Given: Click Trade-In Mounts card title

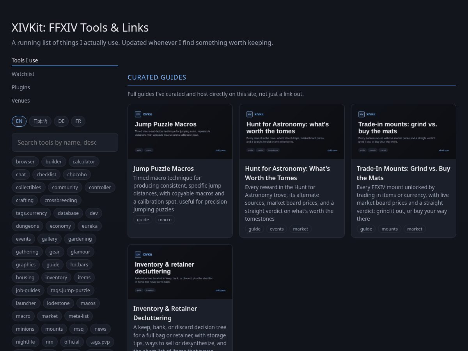Looking at the screenshot, I should click(x=403, y=173).
